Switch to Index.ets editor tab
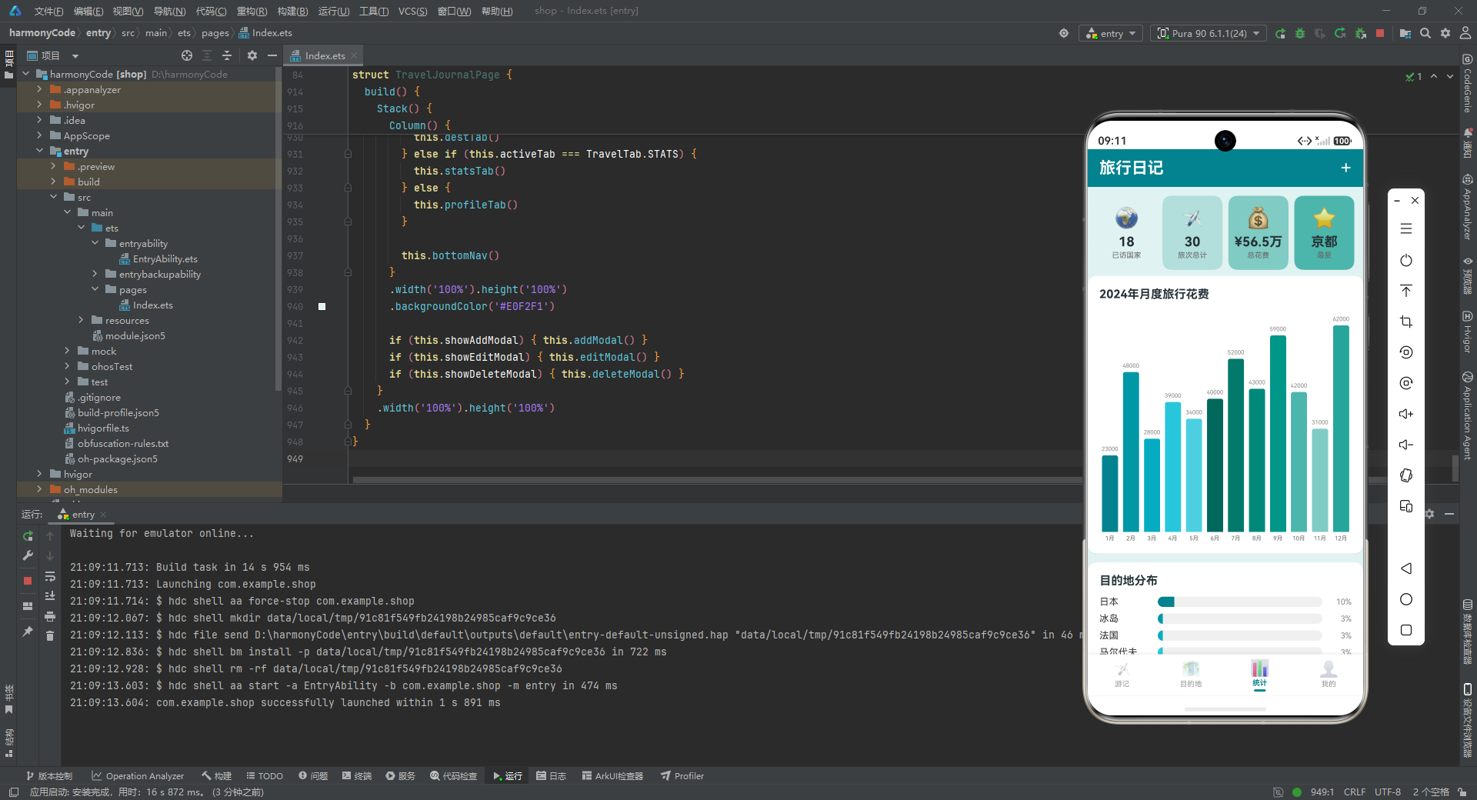 coord(324,55)
